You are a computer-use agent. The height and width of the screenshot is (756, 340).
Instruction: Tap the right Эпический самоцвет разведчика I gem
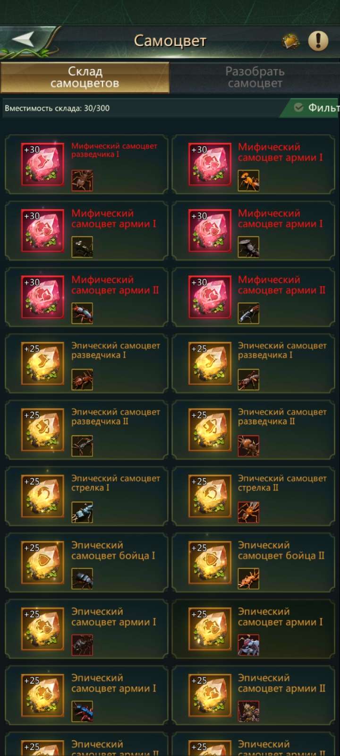point(210,363)
